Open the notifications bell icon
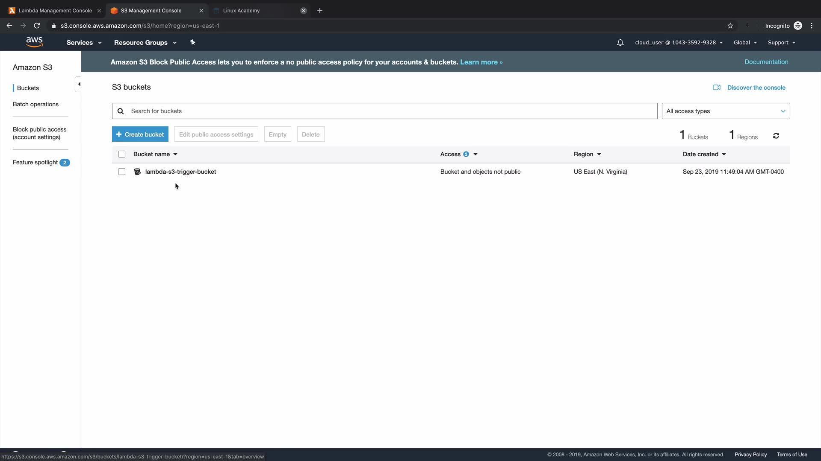The height and width of the screenshot is (461, 821). (620, 43)
